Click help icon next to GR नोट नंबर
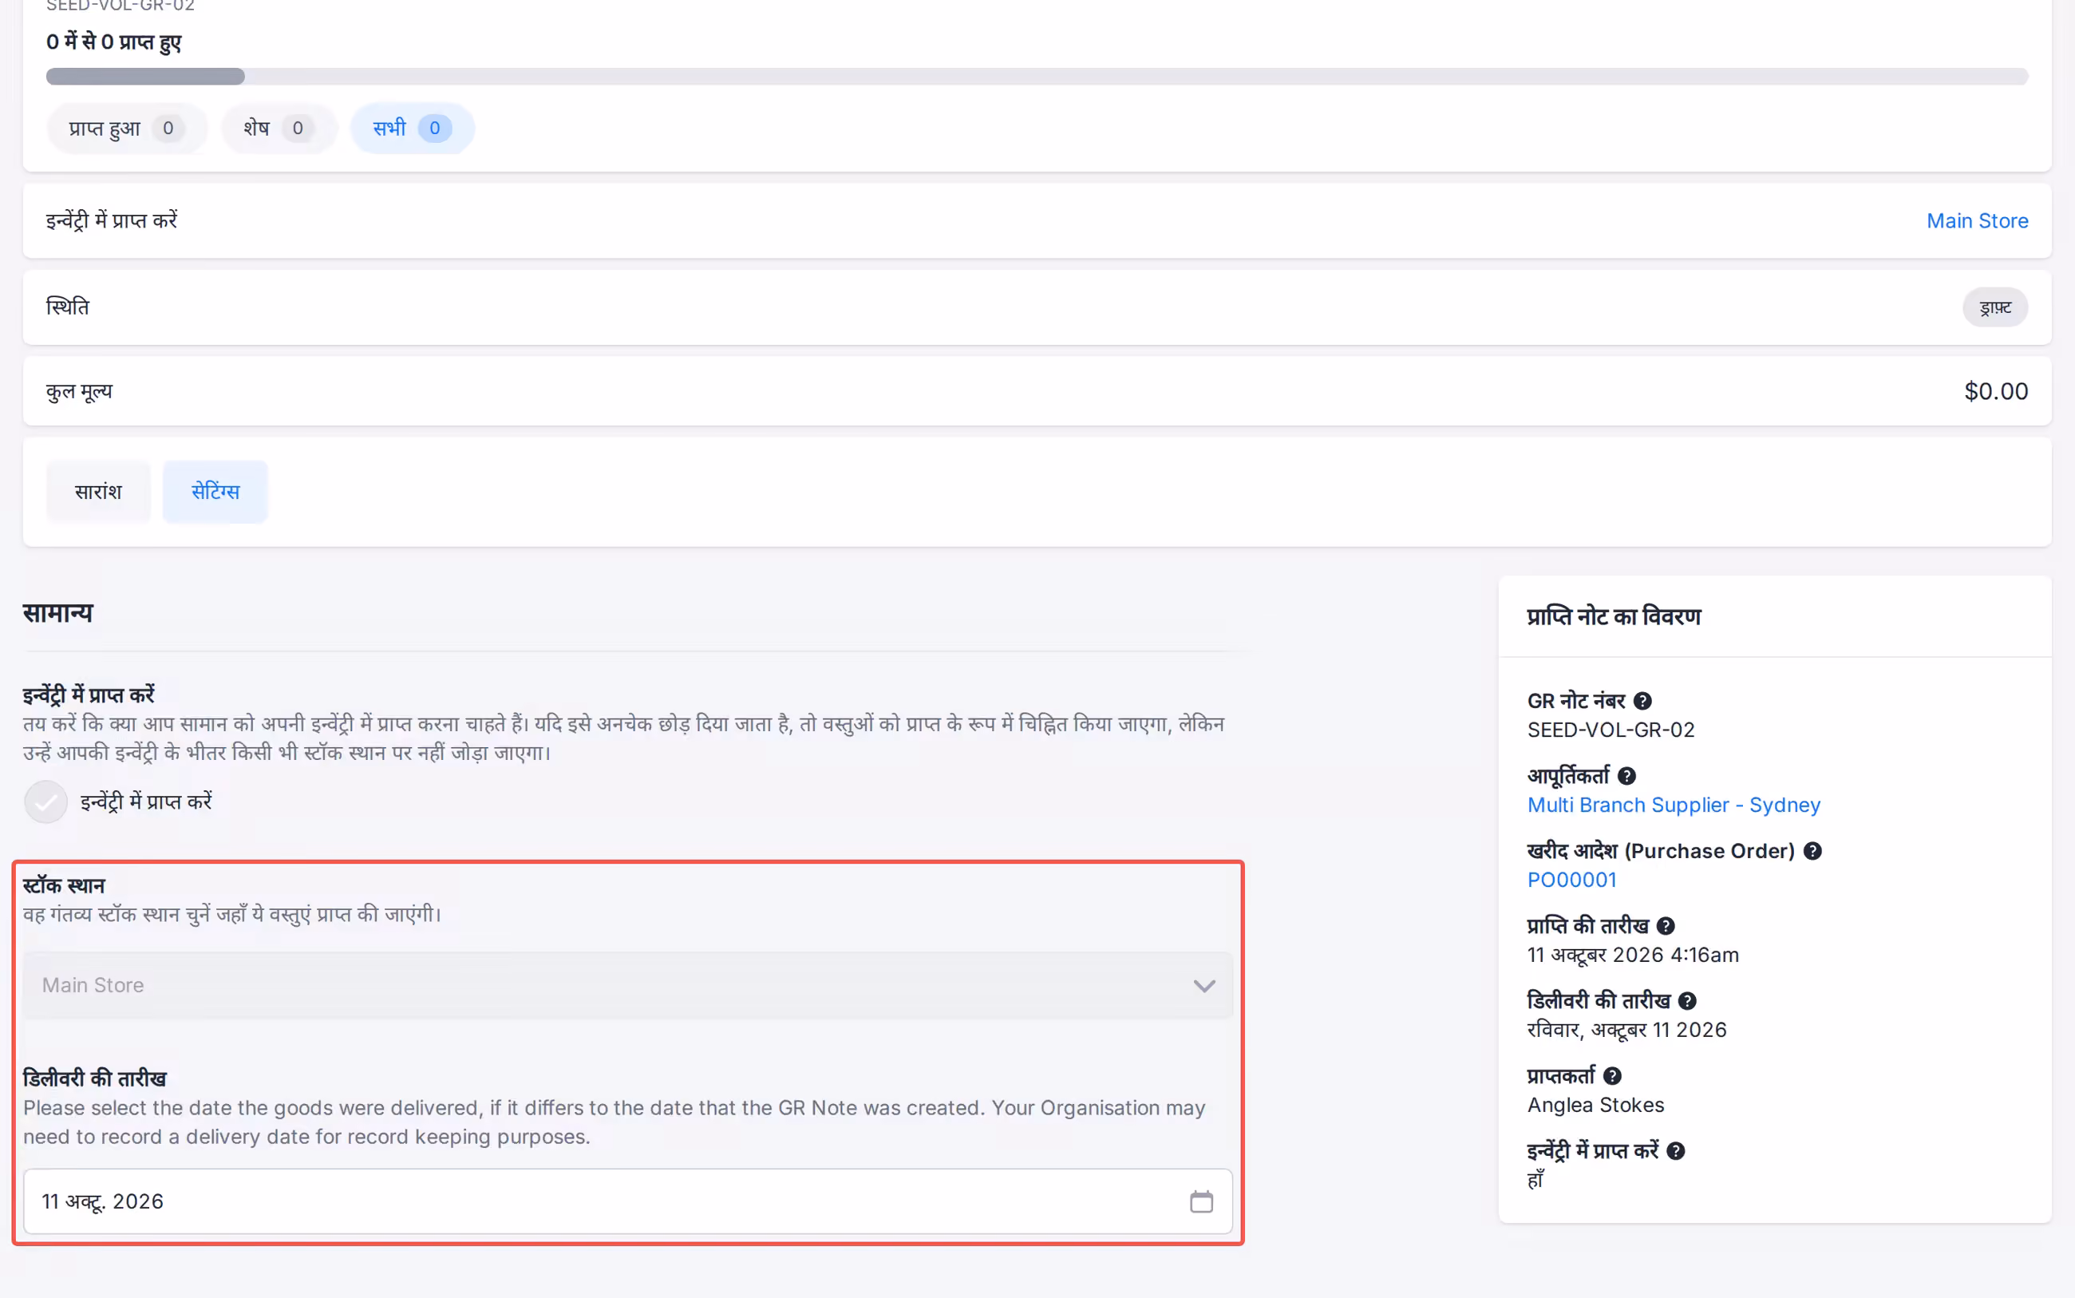The width and height of the screenshot is (2075, 1298). click(x=1642, y=701)
